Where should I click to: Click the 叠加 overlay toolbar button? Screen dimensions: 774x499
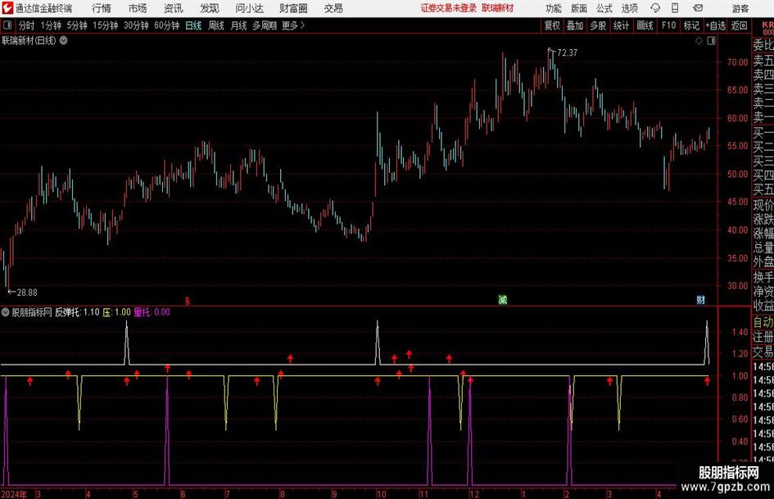click(575, 25)
